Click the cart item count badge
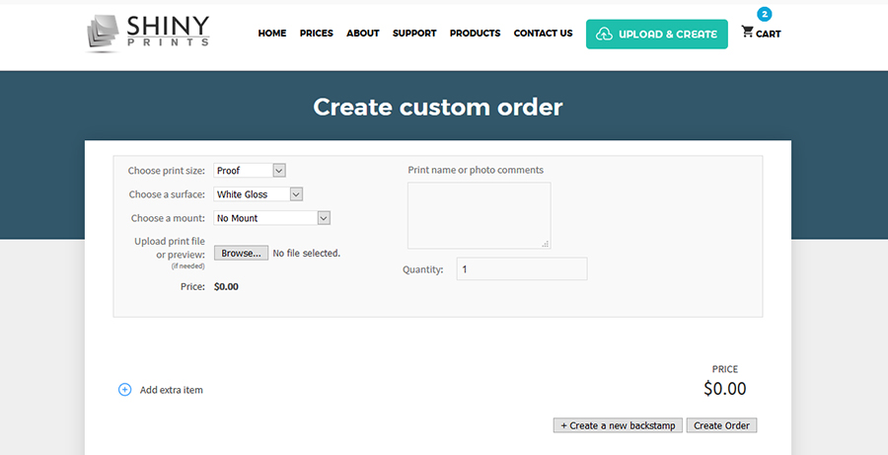The height and width of the screenshot is (455, 888). click(x=765, y=14)
